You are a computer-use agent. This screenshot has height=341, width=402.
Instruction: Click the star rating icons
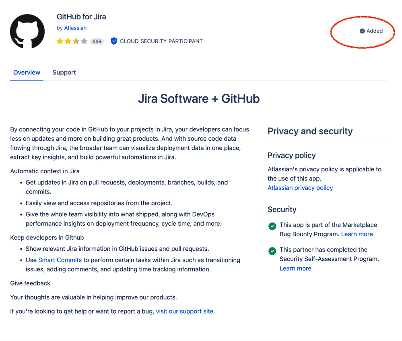click(72, 41)
